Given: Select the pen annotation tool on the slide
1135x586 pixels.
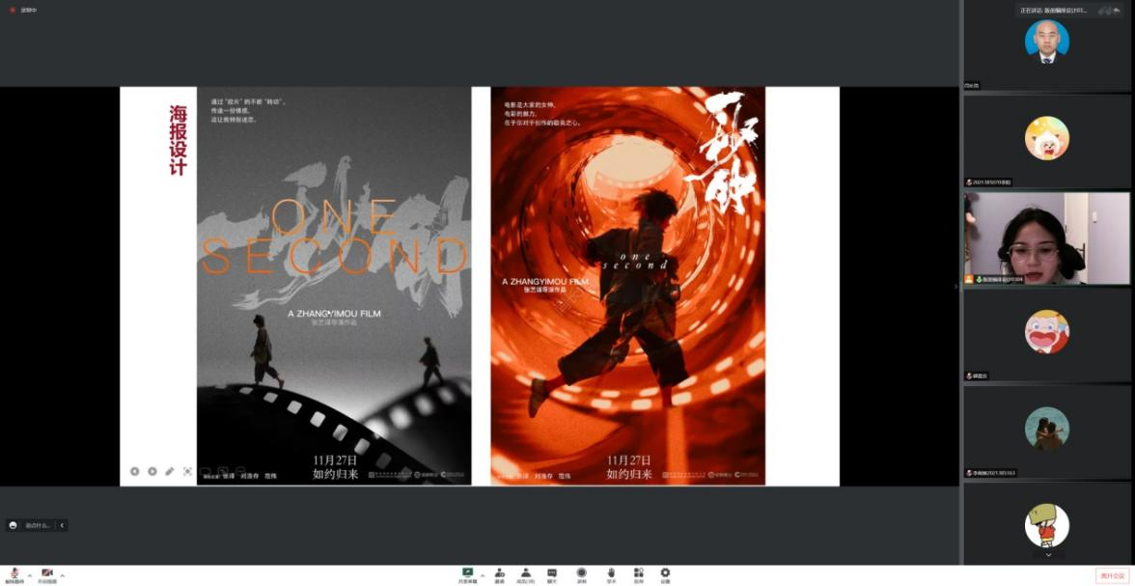Looking at the screenshot, I should coord(170,471).
